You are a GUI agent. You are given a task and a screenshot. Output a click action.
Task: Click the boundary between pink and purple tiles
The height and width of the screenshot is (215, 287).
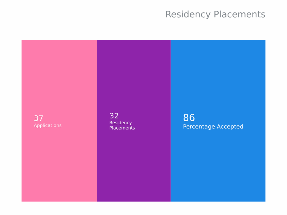pos(97,121)
